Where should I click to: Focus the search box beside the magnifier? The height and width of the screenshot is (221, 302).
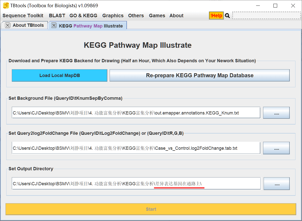[x=266, y=15]
